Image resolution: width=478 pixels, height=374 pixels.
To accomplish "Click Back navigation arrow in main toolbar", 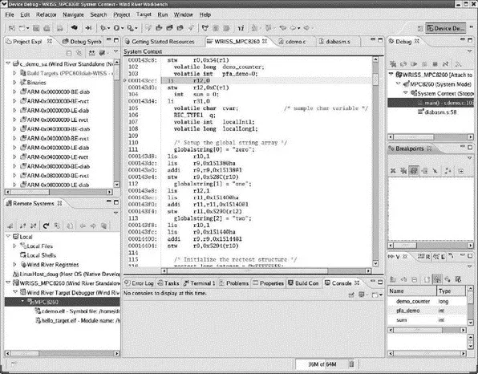I will coord(293,28).
